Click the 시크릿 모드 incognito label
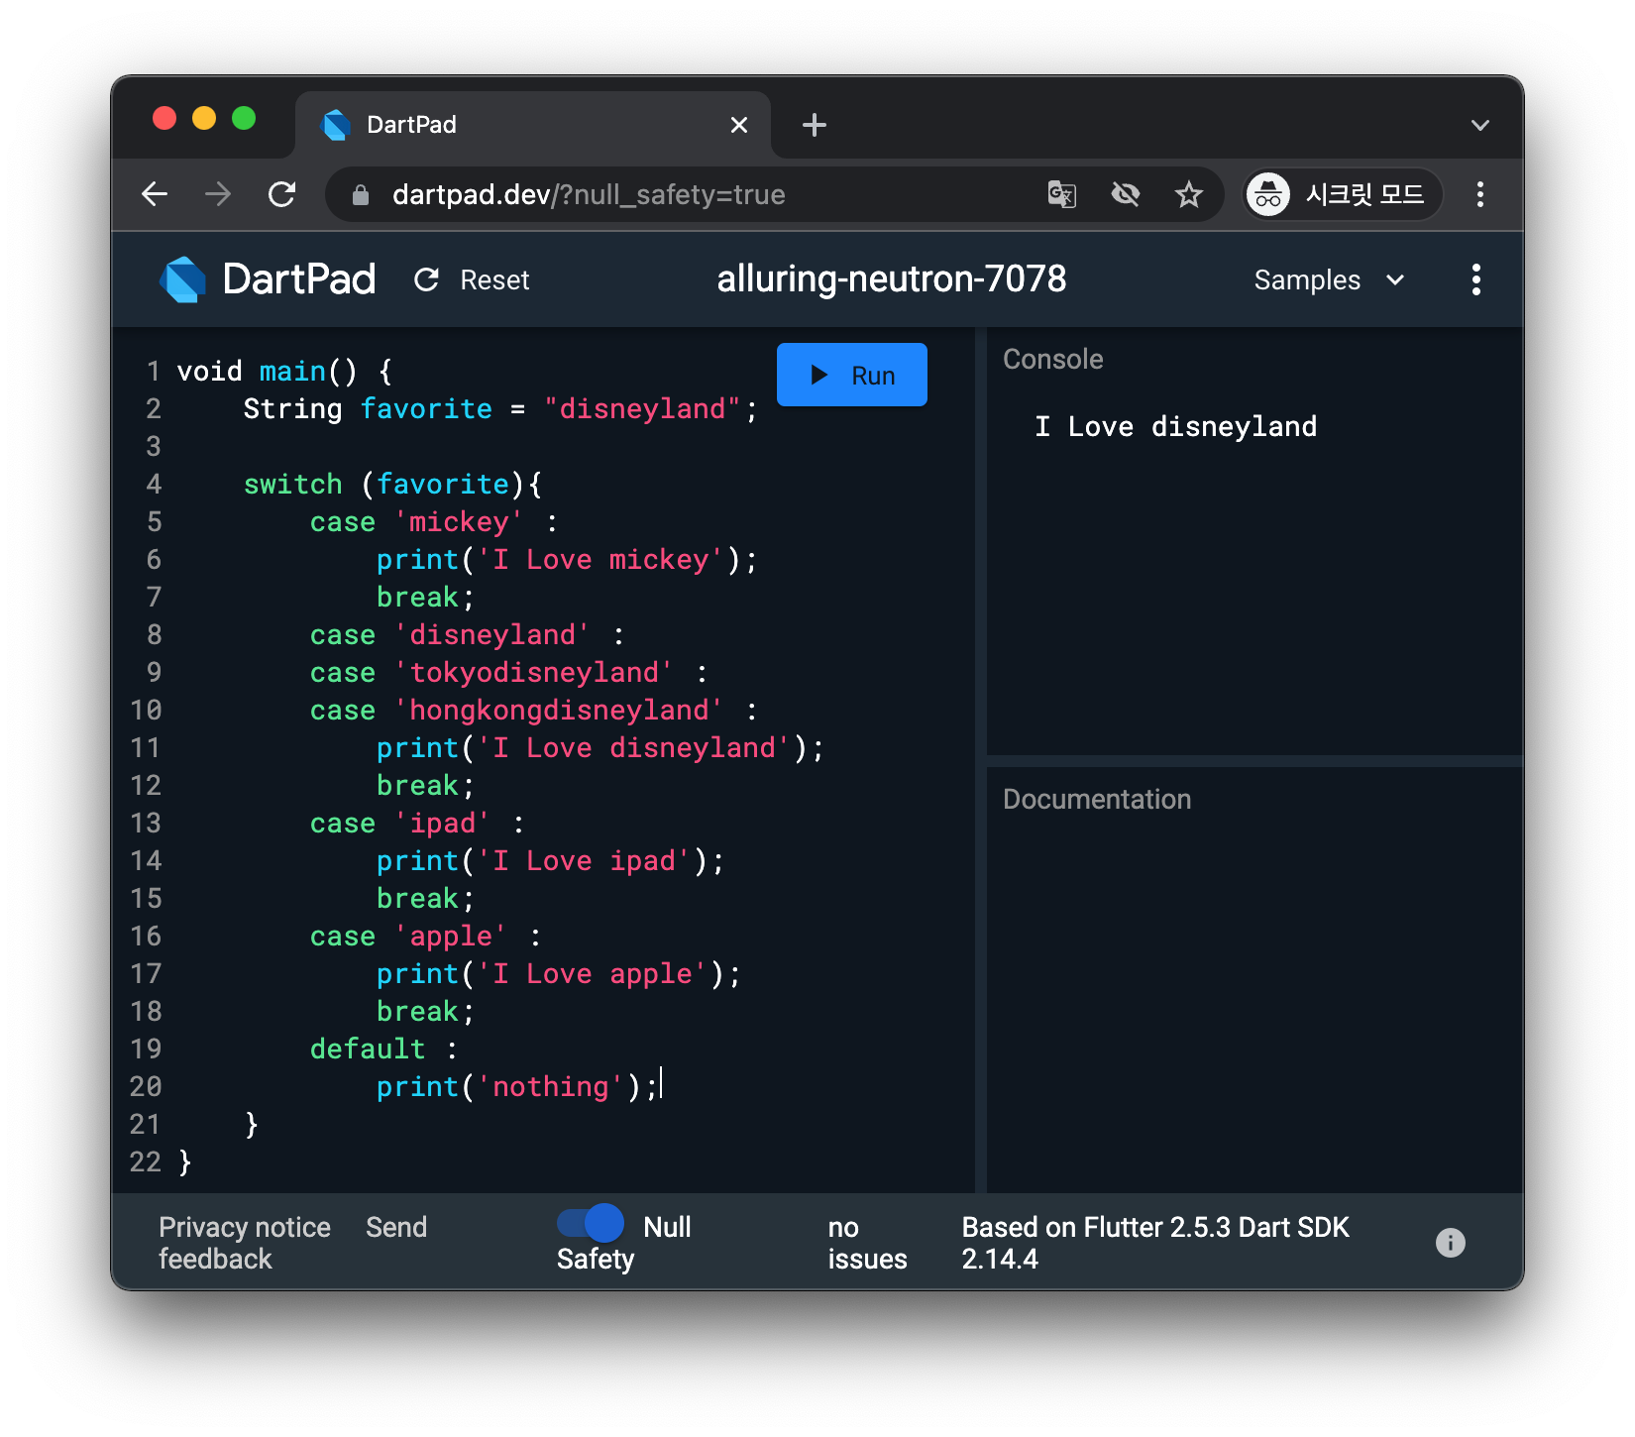This screenshot has height=1437, width=1635. coord(1364,194)
